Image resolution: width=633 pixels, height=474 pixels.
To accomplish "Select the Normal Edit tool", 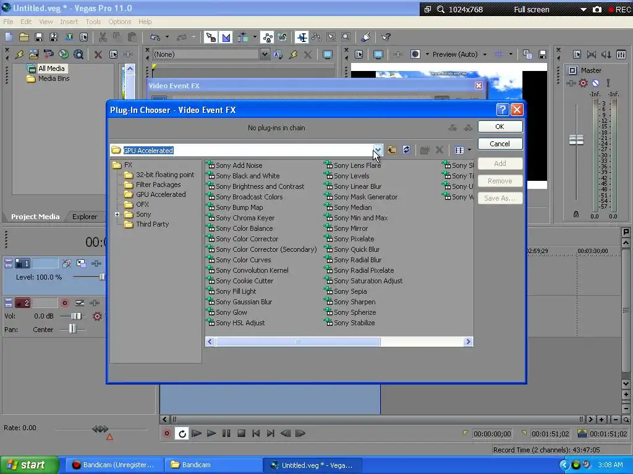I will point(302,37).
